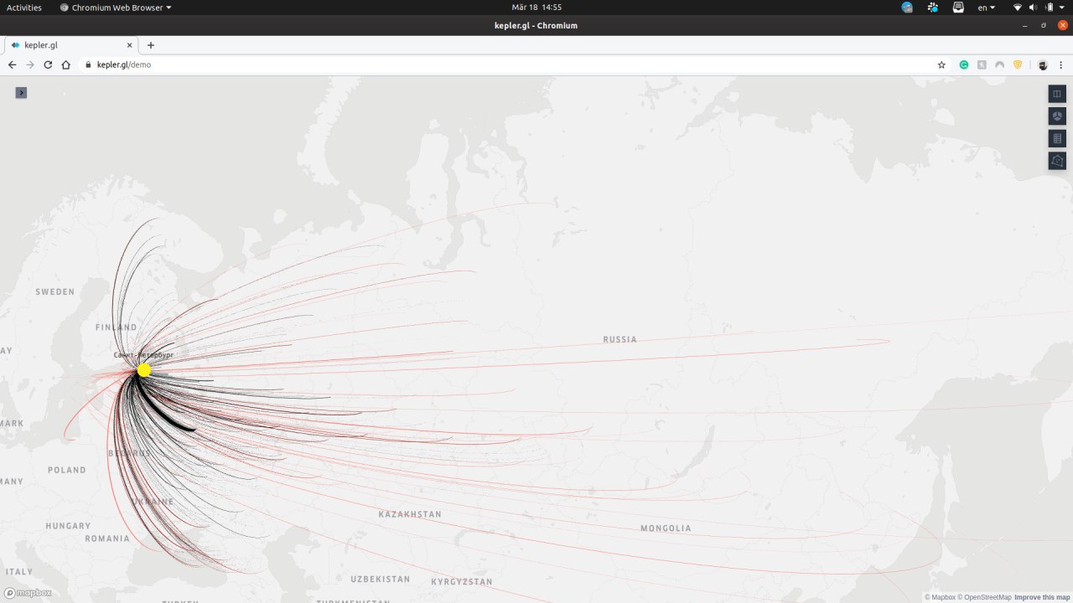Screen dimensions: 1073x603
Task: Go back in browser history
Action: [12, 64]
